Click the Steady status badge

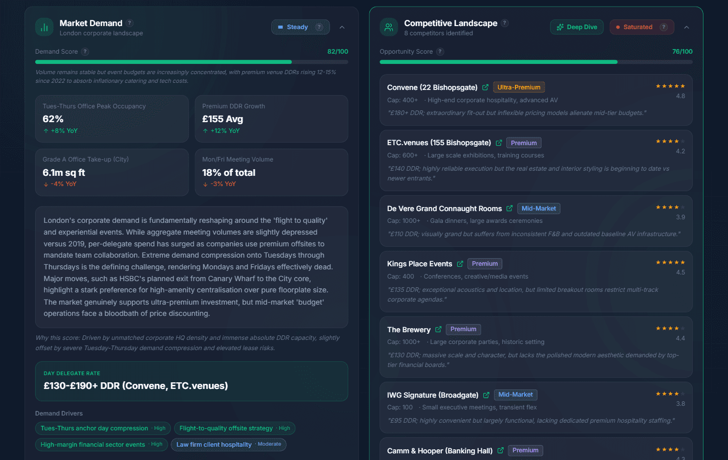click(x=300, y=27)
